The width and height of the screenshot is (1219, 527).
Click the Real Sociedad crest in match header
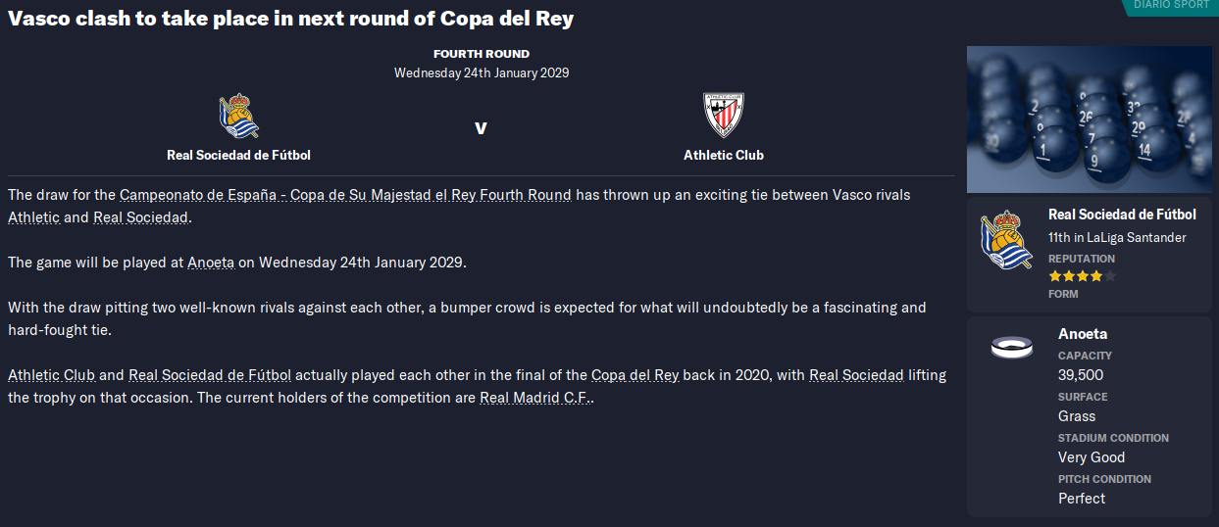239,116
